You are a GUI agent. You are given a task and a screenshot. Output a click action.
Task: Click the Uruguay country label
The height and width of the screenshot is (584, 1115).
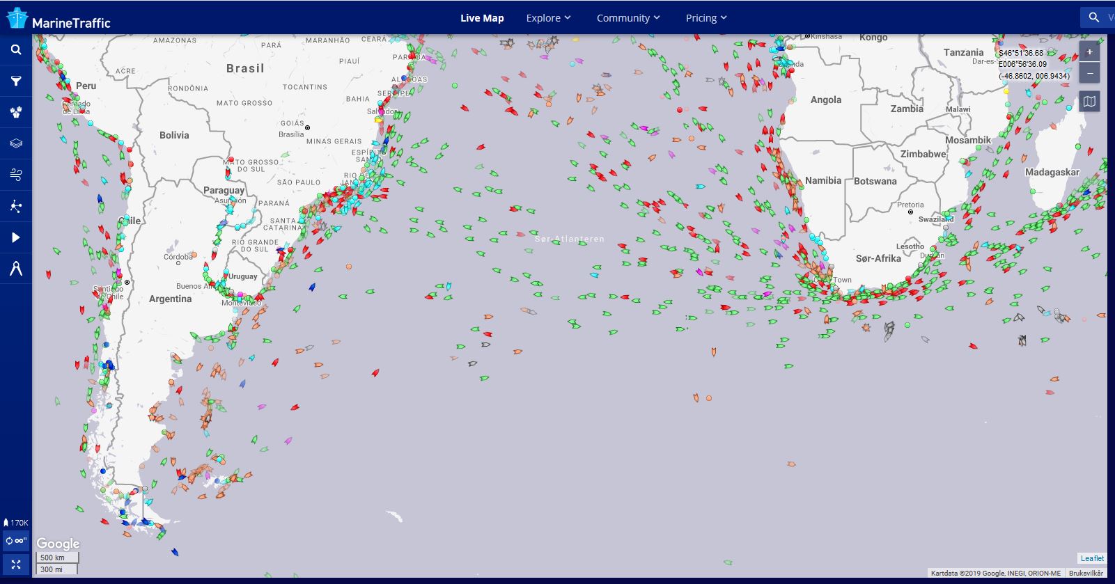243,276
